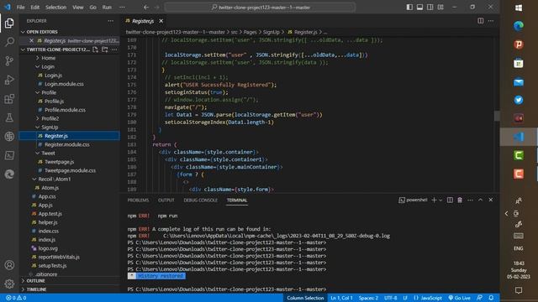Go back with navigation arrow
This screenshot has width=538, height=302.
[x=146, y=8]
